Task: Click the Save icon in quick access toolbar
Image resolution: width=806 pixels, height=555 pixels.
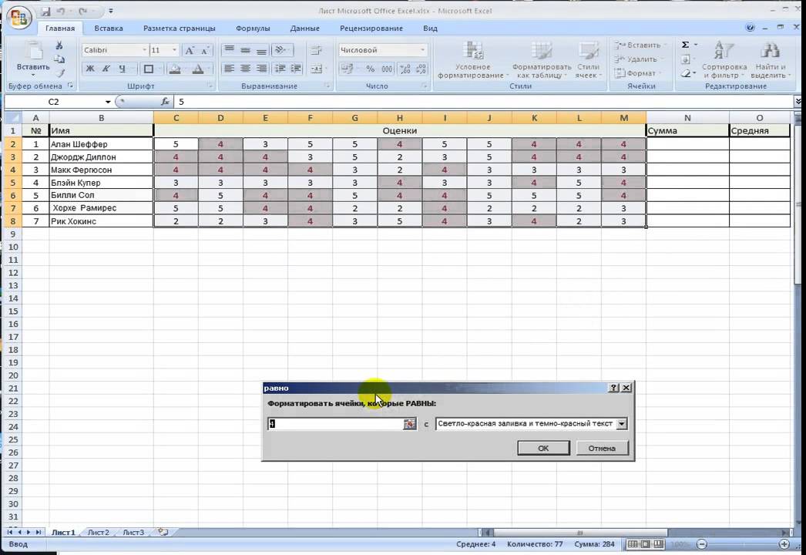Action: [x=45, y=11]
